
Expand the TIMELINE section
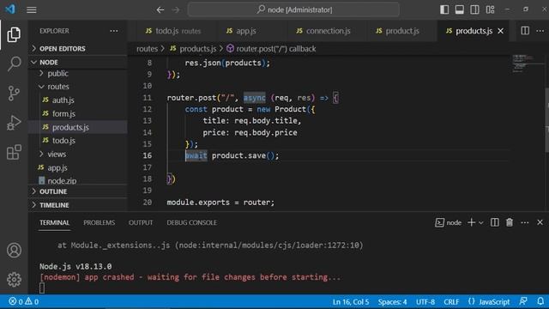[x=78, y=205]
